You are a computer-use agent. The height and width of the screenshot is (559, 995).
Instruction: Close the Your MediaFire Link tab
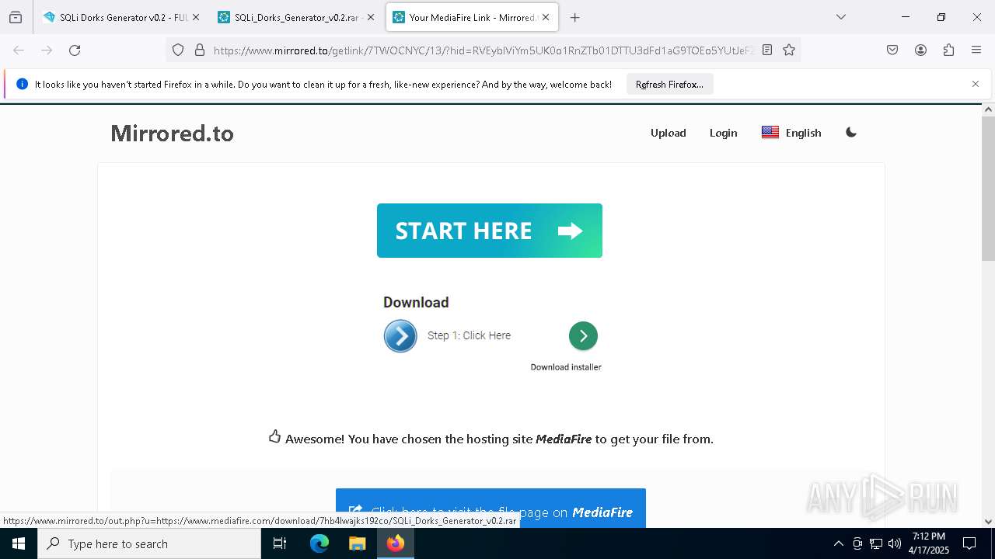pos(546,17)
